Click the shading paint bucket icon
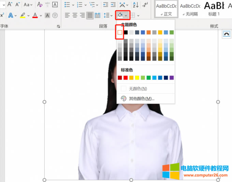 [120, 15]
